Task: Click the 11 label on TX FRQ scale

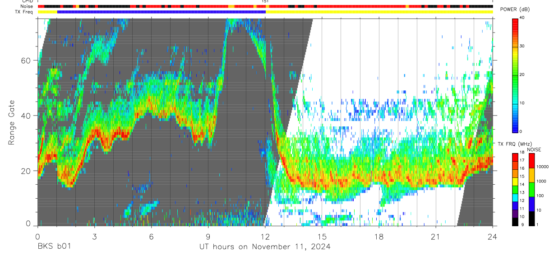Action: point(522,209)
